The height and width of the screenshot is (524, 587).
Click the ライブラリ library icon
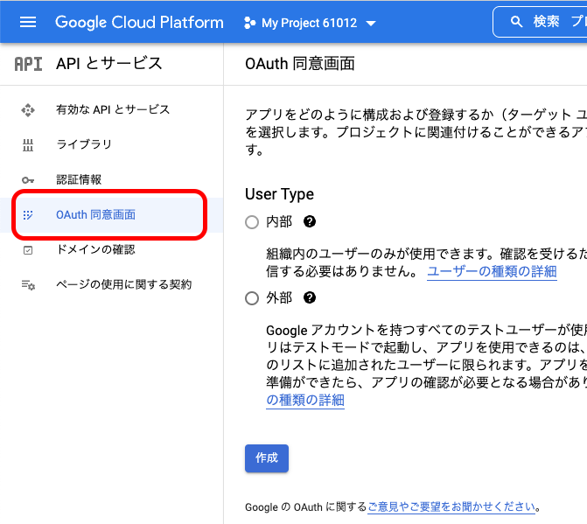28,145
